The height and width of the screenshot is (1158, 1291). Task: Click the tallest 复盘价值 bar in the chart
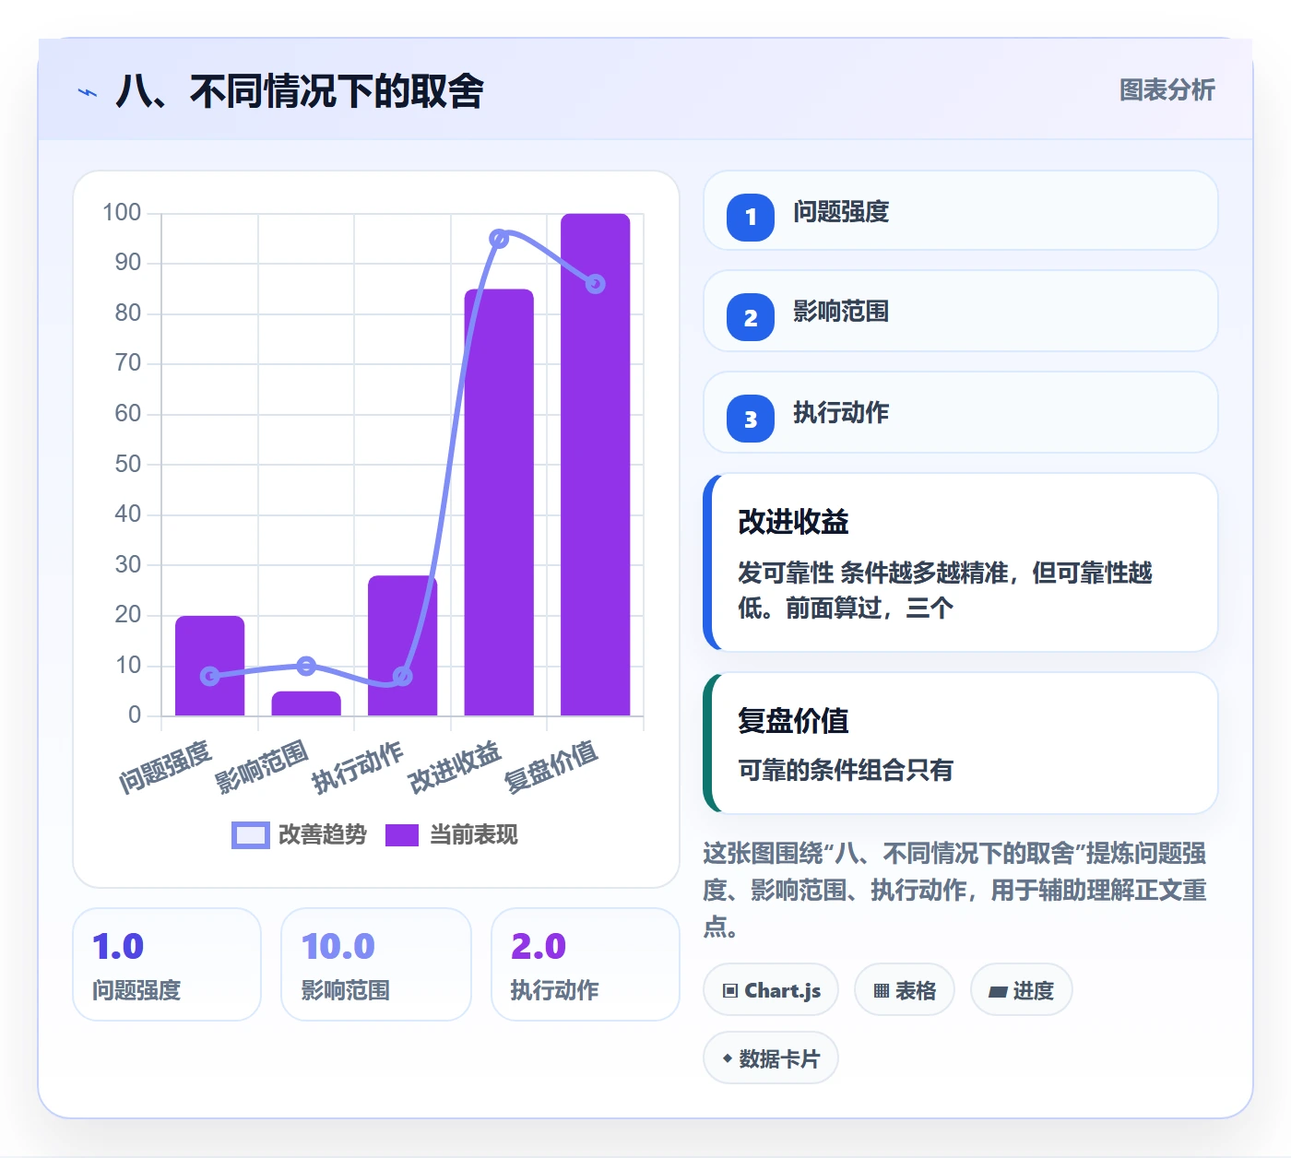(x=596, y=465)
